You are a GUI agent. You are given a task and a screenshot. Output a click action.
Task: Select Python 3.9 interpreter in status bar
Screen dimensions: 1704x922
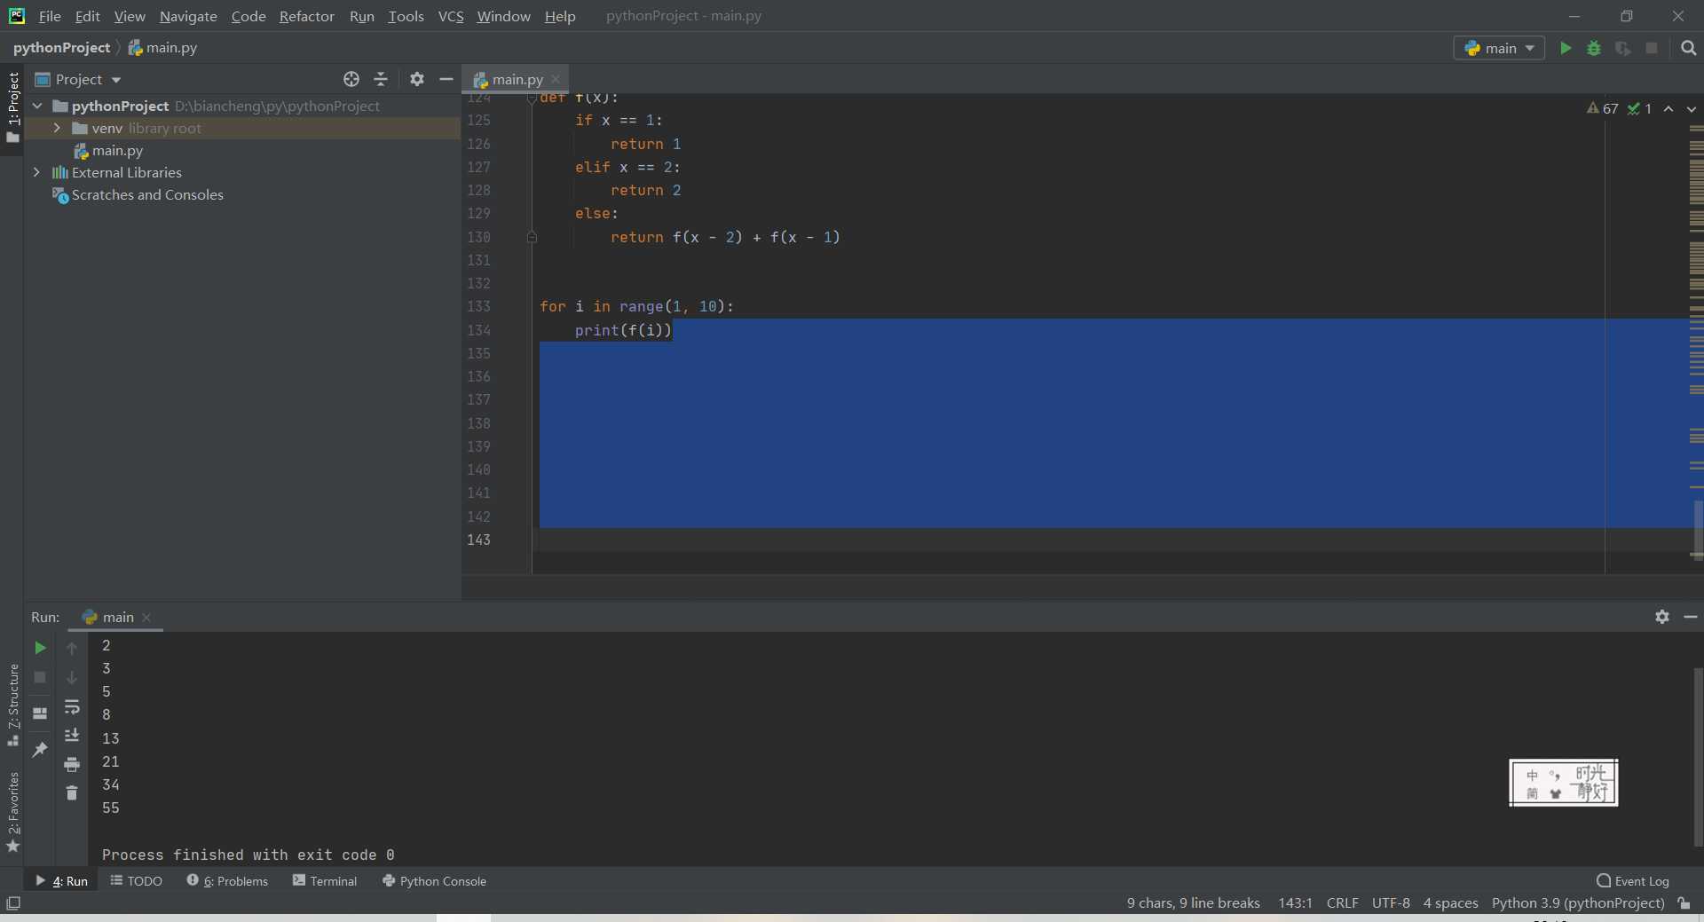tap(1578, 903)
